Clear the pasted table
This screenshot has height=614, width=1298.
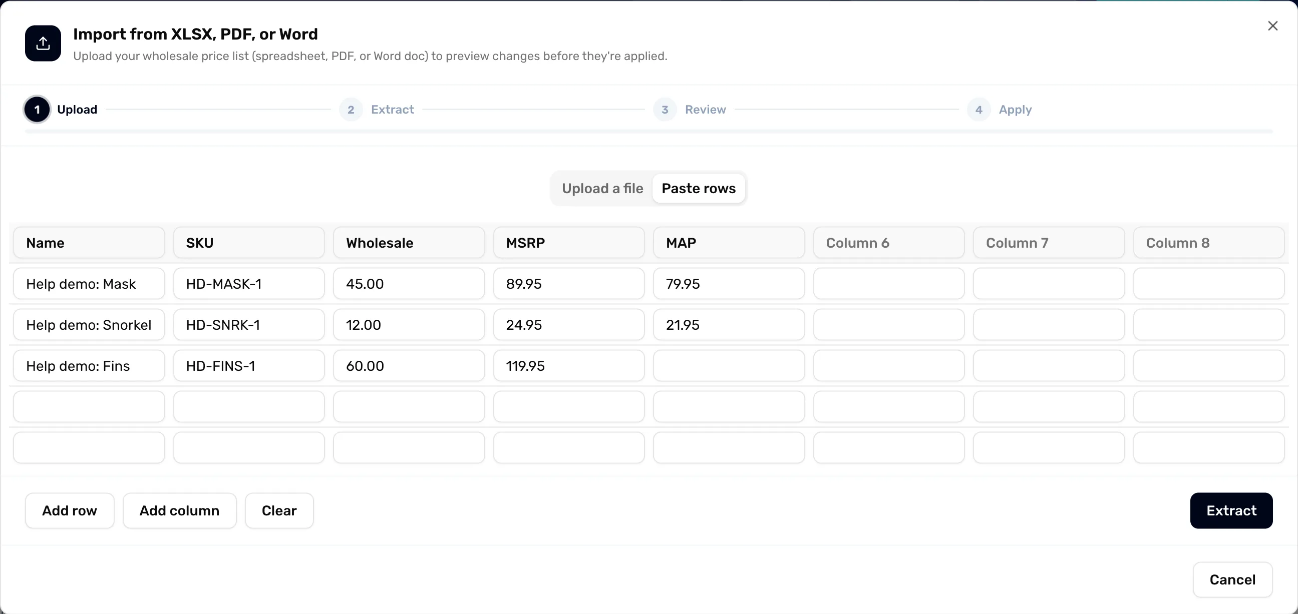coord(279,510)
